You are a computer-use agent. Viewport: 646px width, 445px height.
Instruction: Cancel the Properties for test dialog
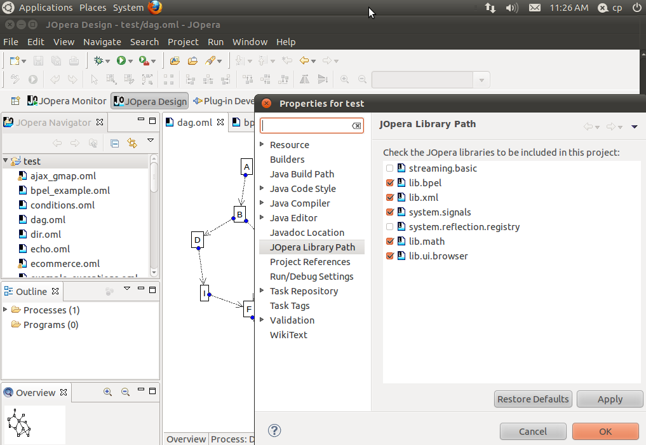(533, 432)
